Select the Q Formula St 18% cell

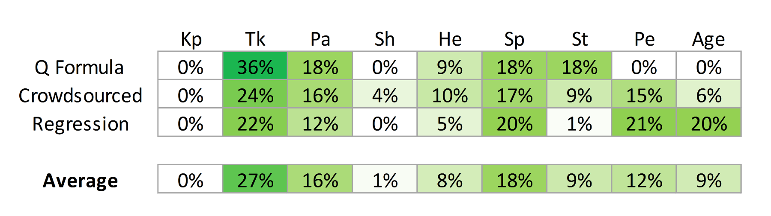point(579,66)
